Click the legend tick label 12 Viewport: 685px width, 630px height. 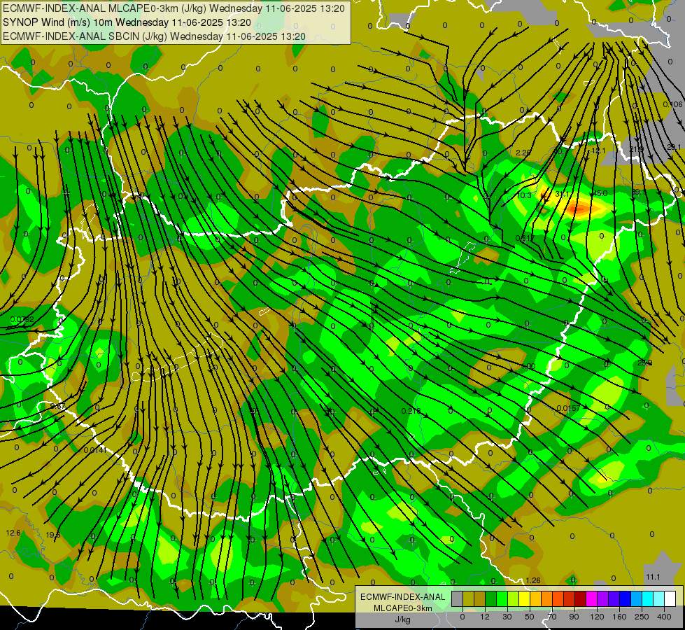[485, 617]
